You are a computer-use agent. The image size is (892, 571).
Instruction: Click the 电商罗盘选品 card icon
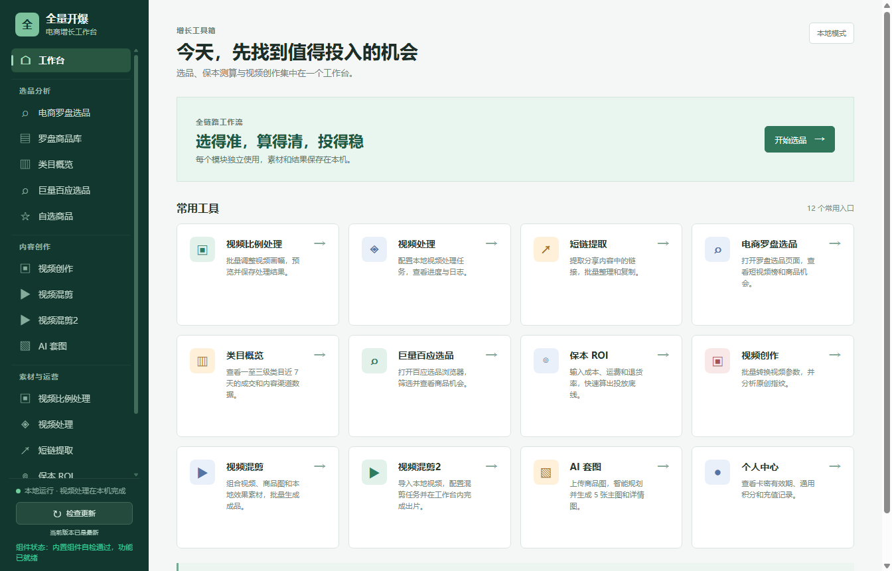[x=717, y=249]
